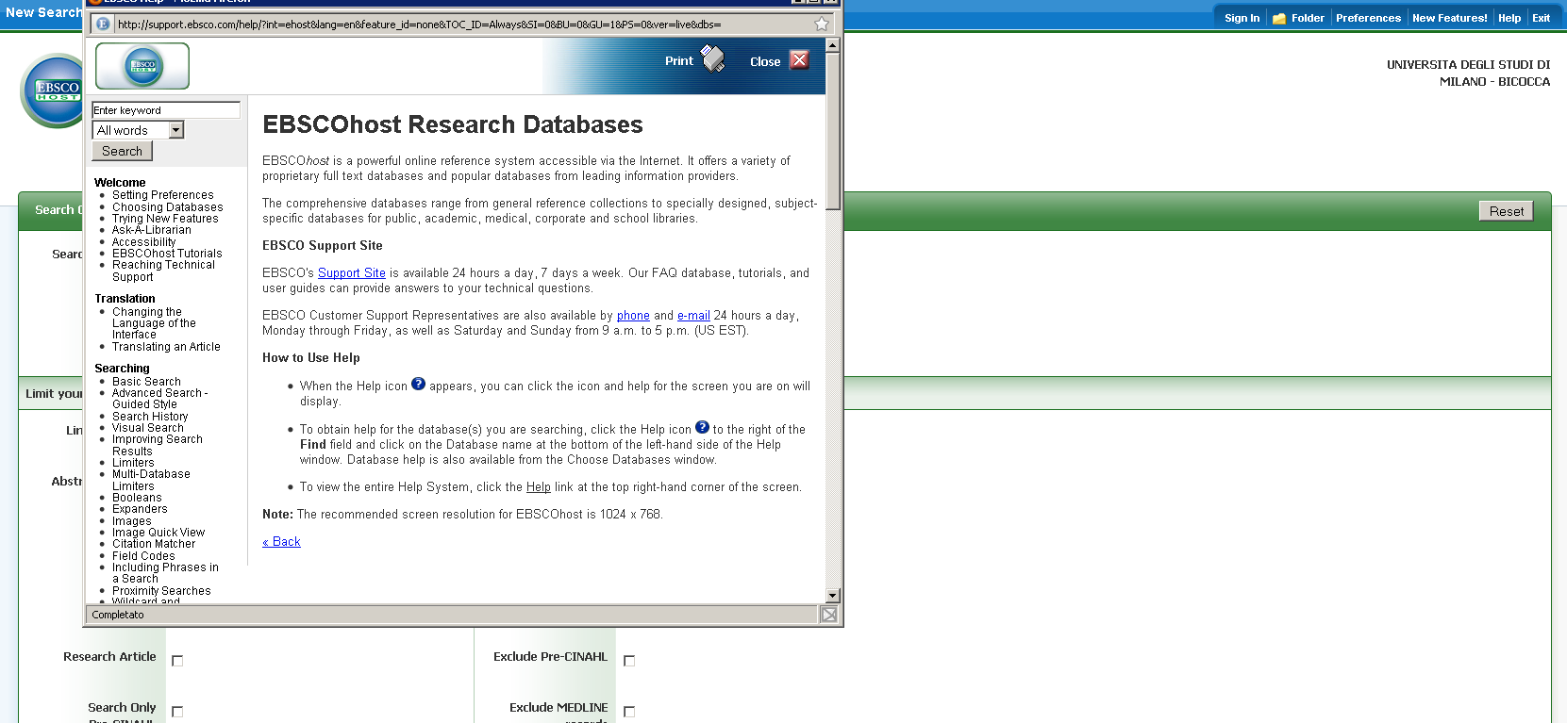Open Preferences in top bar
The width and height of the screenshot is (1567, 723).
point(1368,18)
